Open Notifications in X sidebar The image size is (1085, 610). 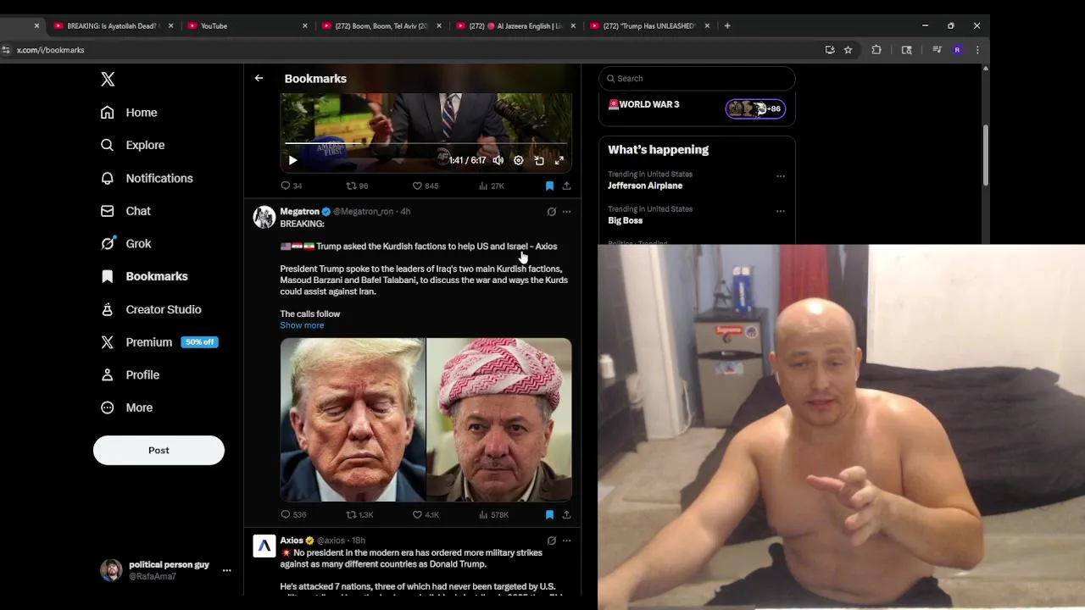(x=147, y=178)
